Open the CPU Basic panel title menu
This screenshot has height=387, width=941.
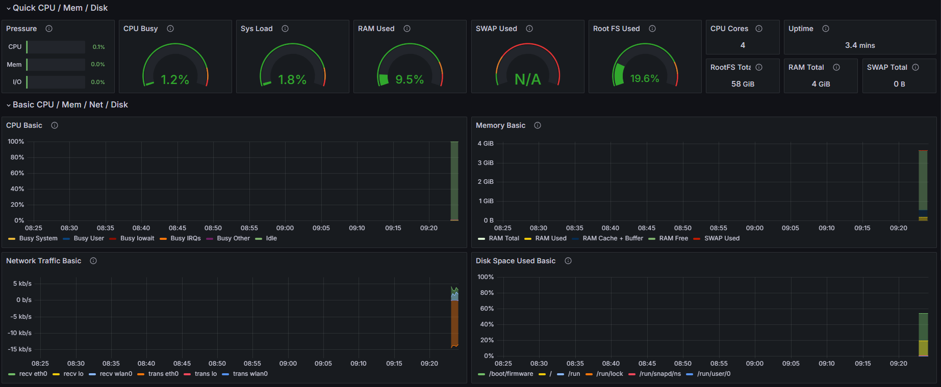click(24, 125)
